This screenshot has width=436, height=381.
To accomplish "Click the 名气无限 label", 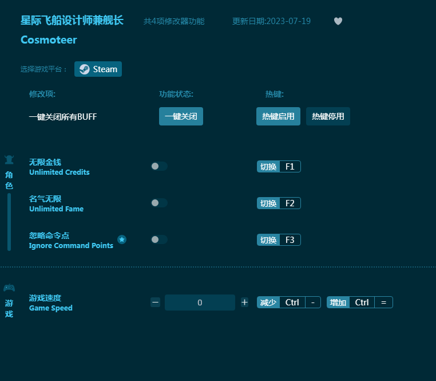I will tap(45, 199).
